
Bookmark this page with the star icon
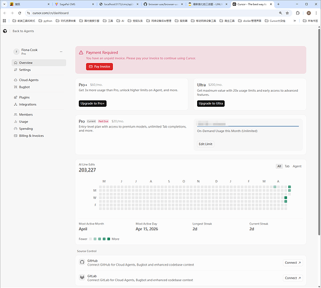tap(287, 13)
